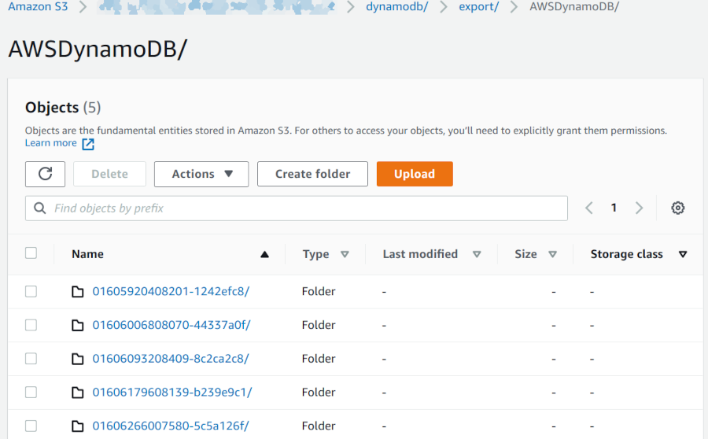708x439 pixels.
Task: Open folder 01606006808070-44337a0f/
Action: 171,325
